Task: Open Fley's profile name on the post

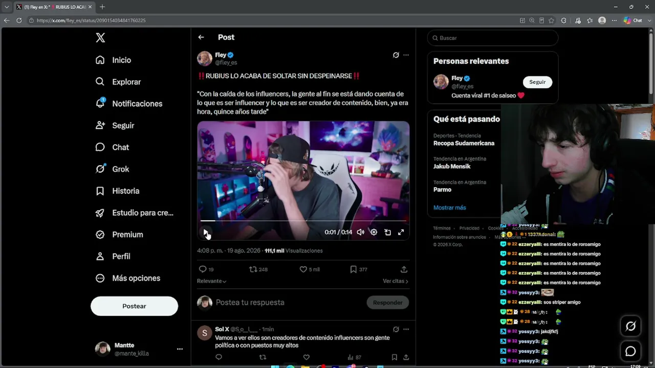Action: tap(221, 55)
